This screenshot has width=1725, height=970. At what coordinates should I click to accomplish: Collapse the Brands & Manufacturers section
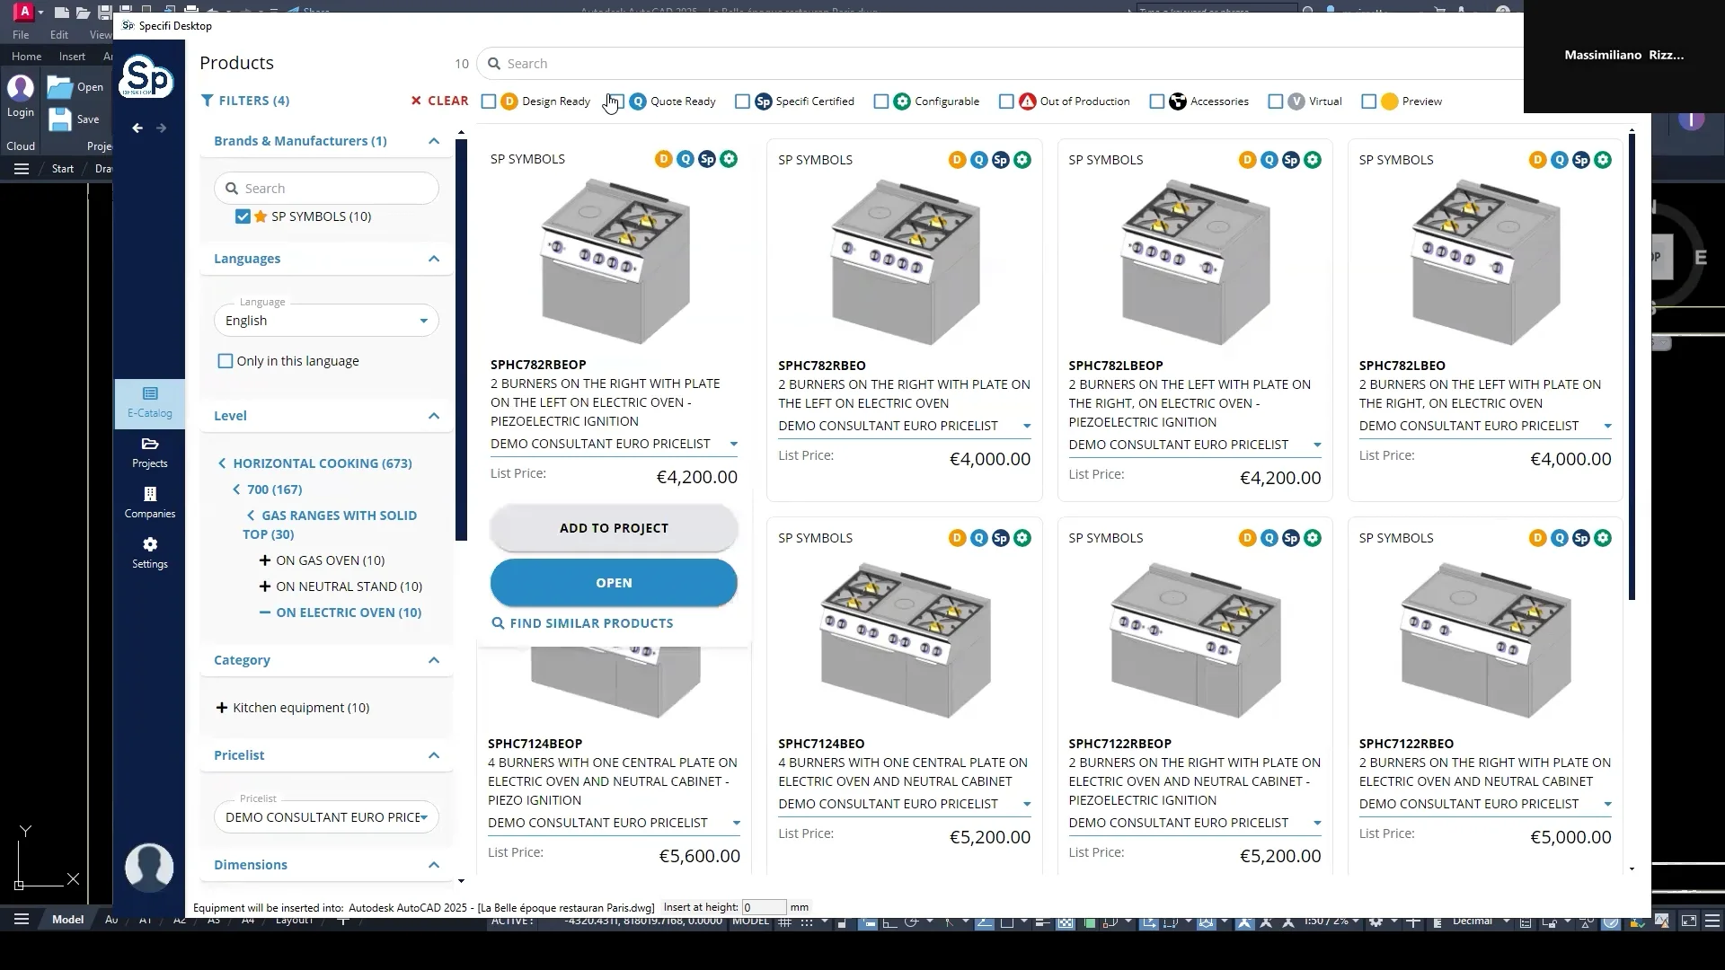click(434, 141)
